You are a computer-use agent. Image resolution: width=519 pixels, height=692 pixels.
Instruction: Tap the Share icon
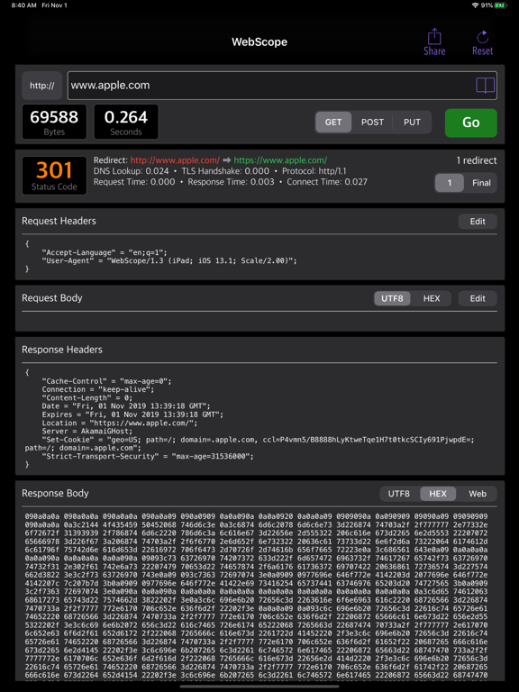pyautogui.click(x=434, y=42)
